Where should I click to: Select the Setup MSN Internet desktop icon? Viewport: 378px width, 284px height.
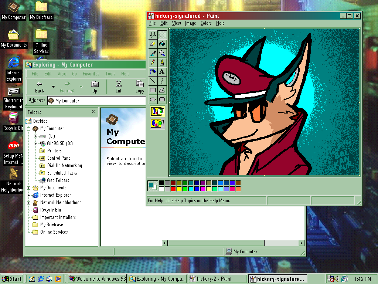click(x=14, y=153)
